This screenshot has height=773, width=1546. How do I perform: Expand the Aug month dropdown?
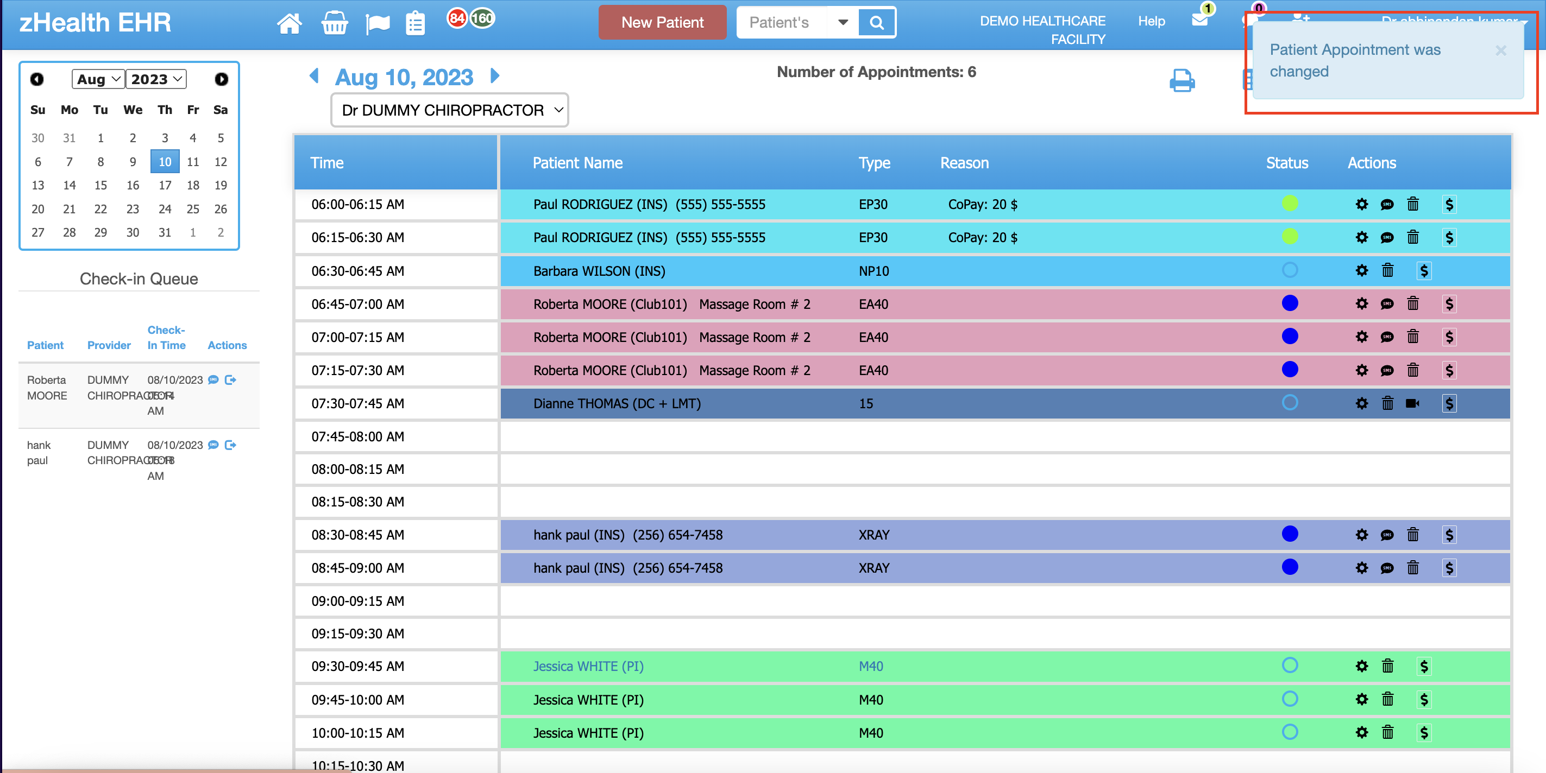(x=98, y=79)
